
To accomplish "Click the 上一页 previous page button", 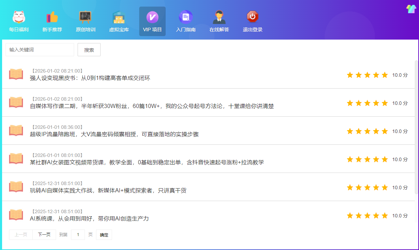I will pyautogui.click(x=21, y=235).
